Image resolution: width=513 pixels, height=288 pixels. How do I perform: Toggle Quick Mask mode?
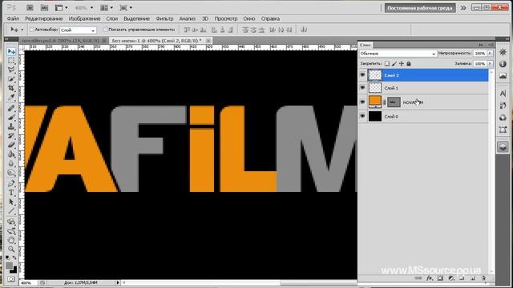coord(11,279)
